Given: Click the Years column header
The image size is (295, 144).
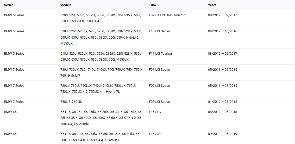Looking at the screenshot, I should (212, 5).
